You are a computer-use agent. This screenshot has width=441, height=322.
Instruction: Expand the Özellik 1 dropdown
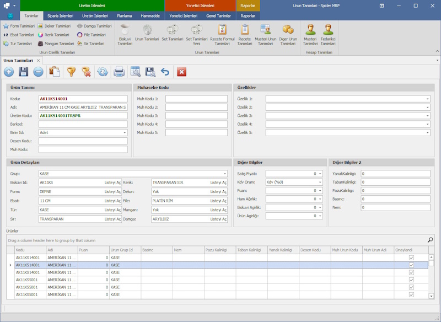tap(428, 99)
